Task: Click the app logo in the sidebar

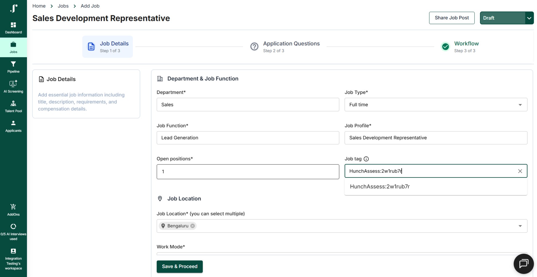Action: [13, 8]
